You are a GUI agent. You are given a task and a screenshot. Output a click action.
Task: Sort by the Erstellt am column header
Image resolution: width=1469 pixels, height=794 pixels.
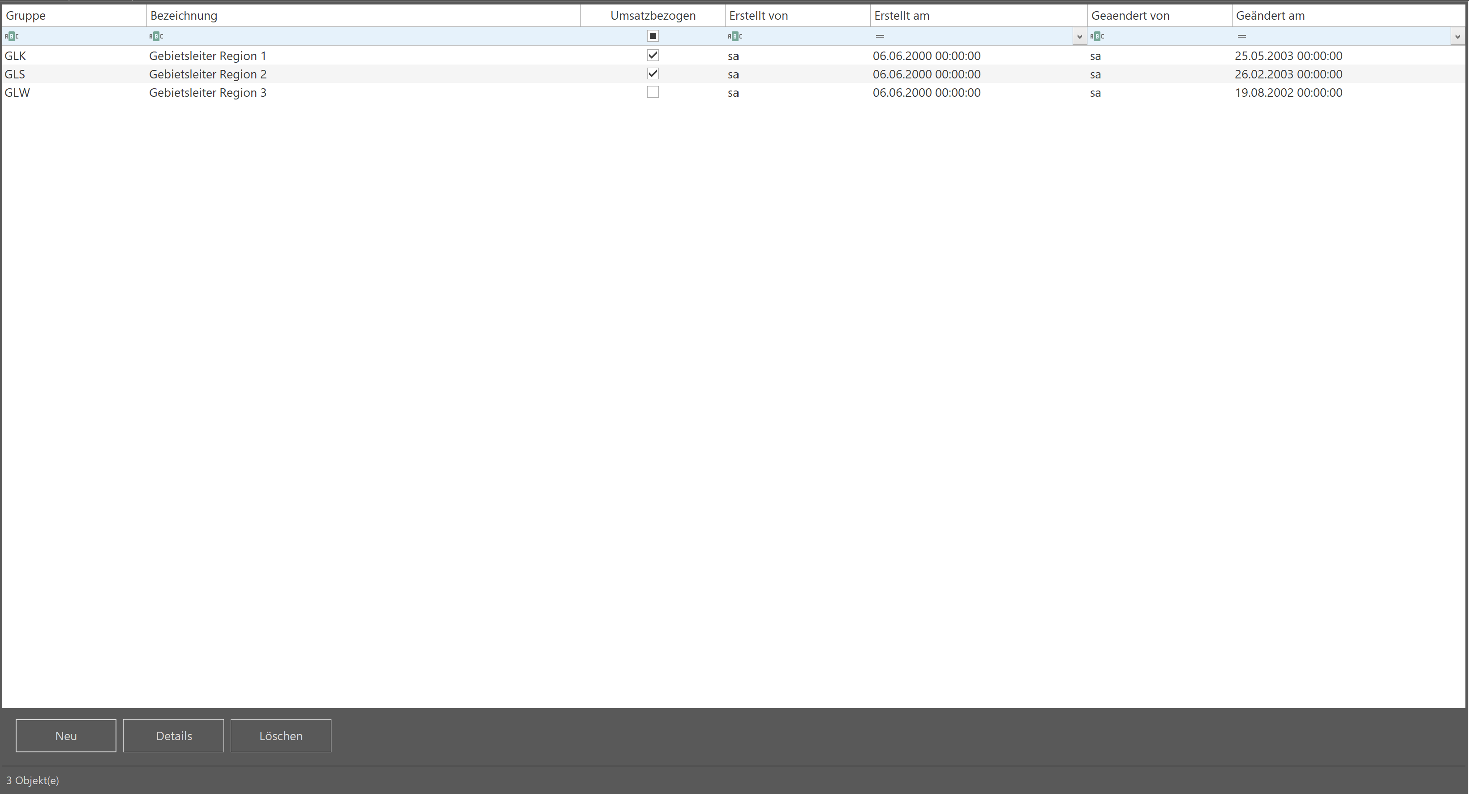point(979,15)
